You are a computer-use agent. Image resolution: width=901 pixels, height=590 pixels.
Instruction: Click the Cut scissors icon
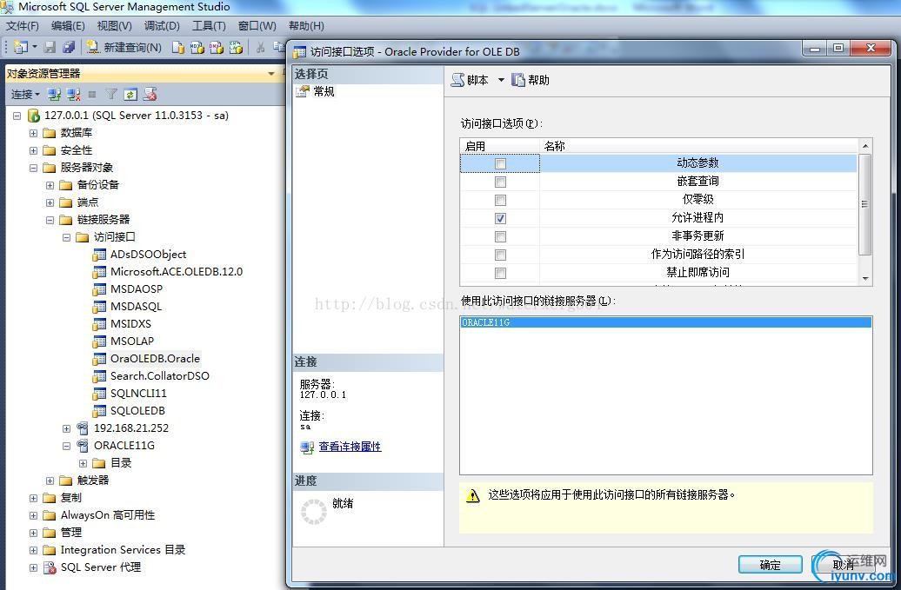pyautogui.click(x=260, y=48)
